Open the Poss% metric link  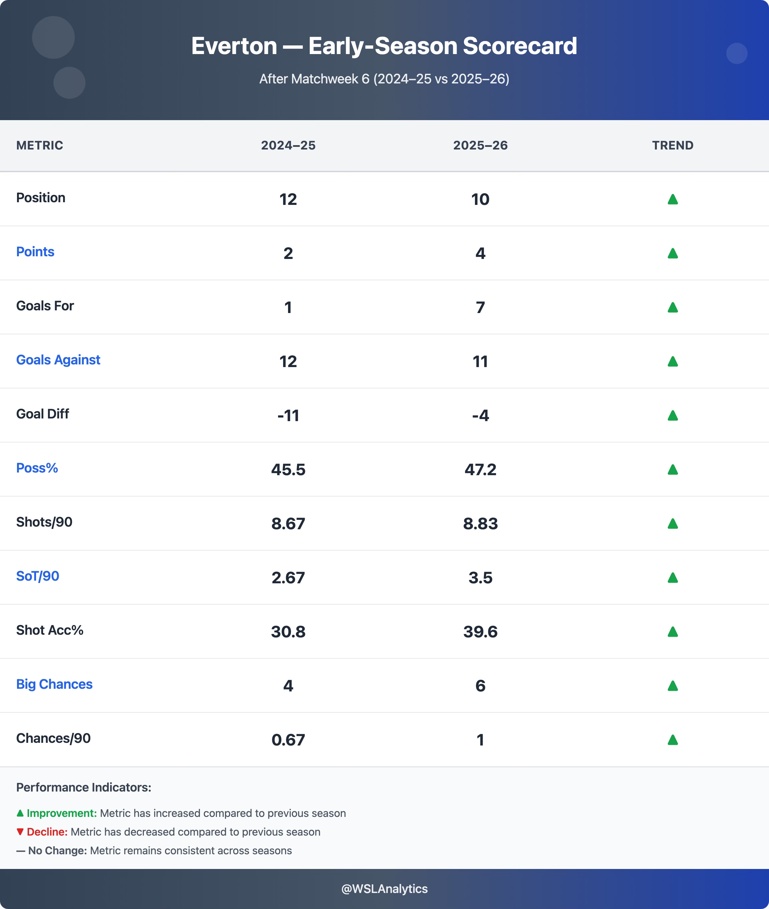click(37, 468)
